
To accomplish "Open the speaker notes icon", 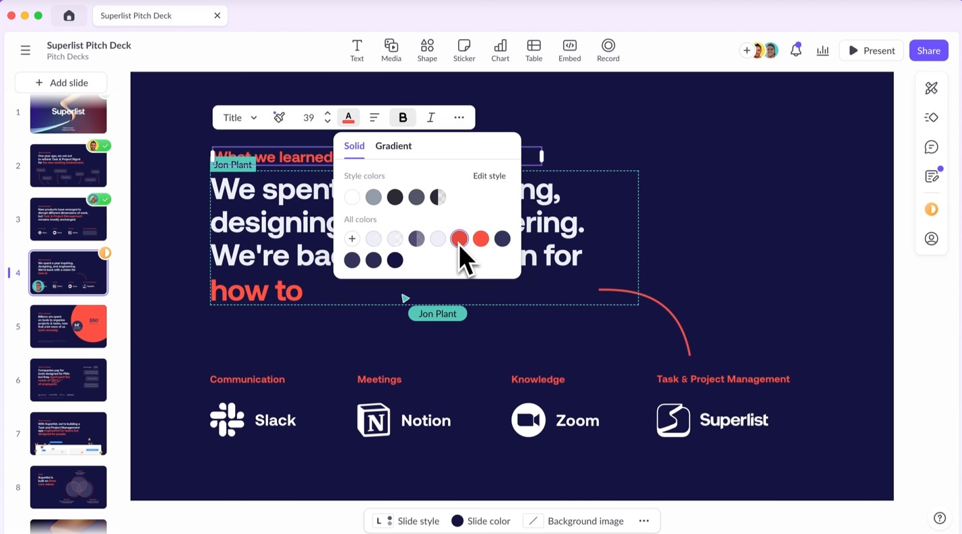I will coord(932,176).
